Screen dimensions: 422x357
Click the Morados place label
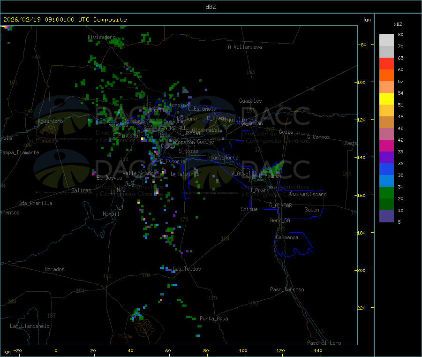click(x=54, y=269)
